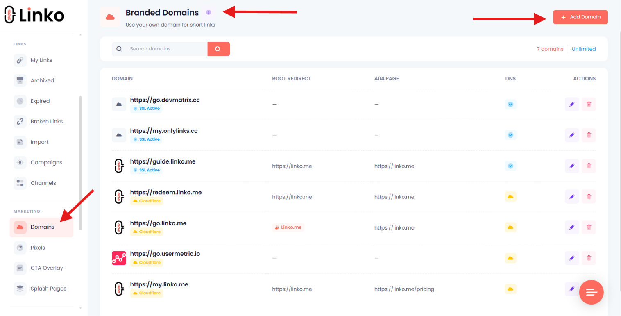Open the https://guide.linko.me domain link

163,161
